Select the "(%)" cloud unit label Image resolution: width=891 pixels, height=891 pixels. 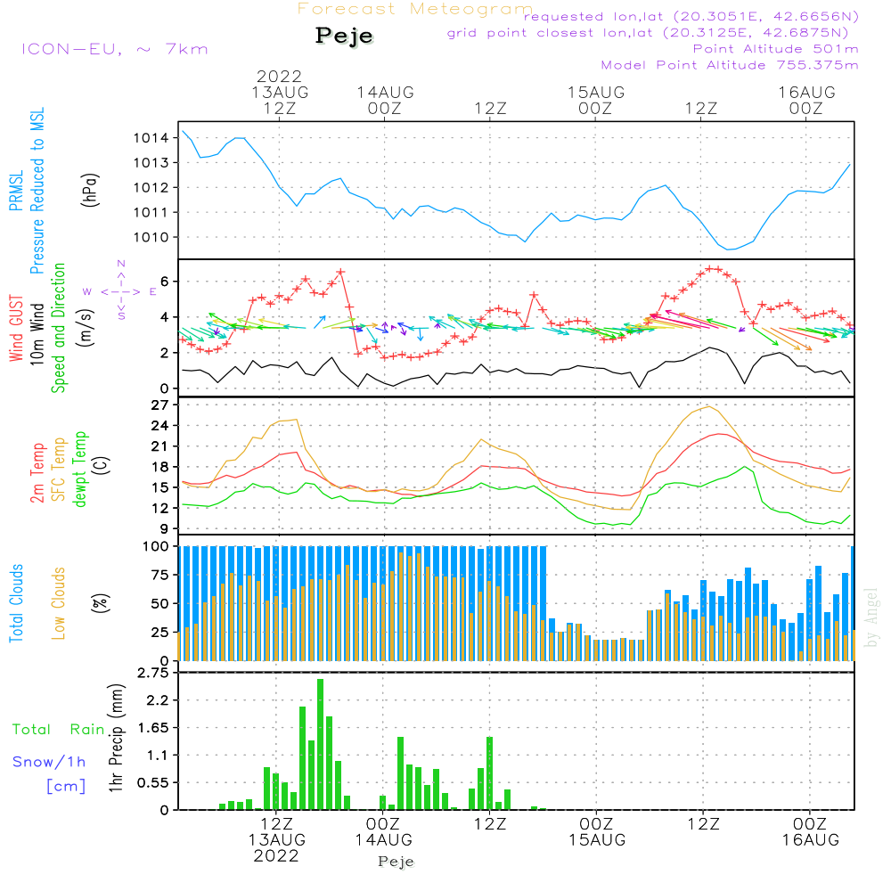(100, 603)
